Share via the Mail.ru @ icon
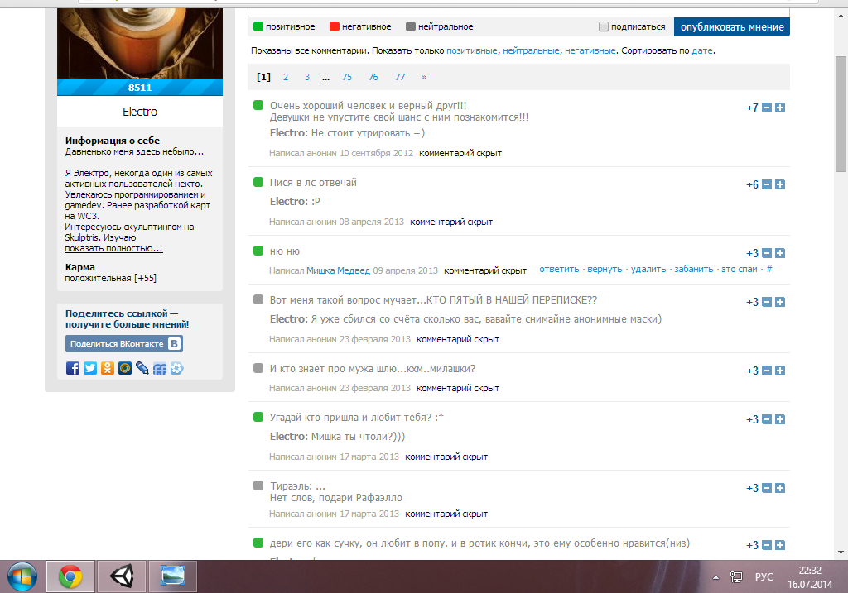The height and width of the screenshot is (593, 848). [x=125, y=368]
